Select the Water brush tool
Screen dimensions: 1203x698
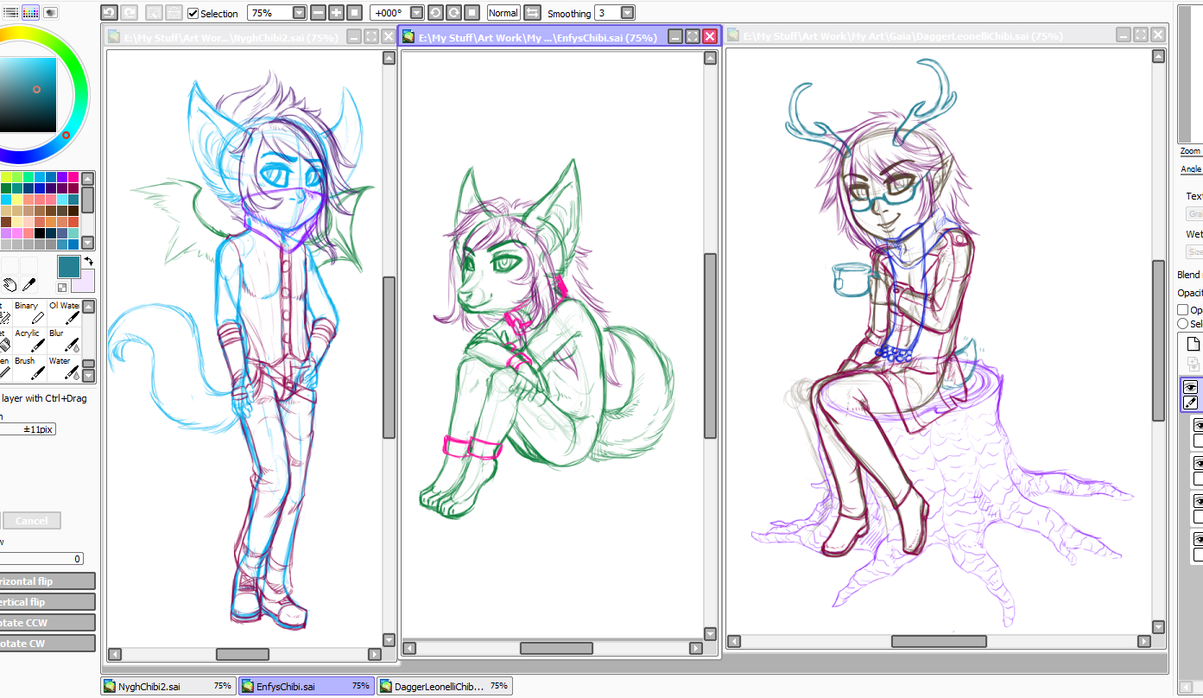[x=64, y=368]
